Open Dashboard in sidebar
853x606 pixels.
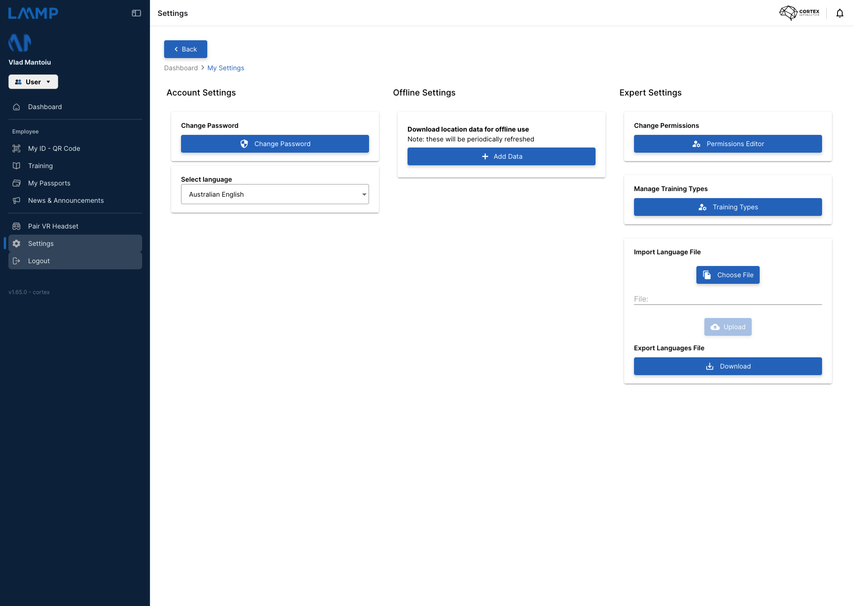(x=75, y=107)
